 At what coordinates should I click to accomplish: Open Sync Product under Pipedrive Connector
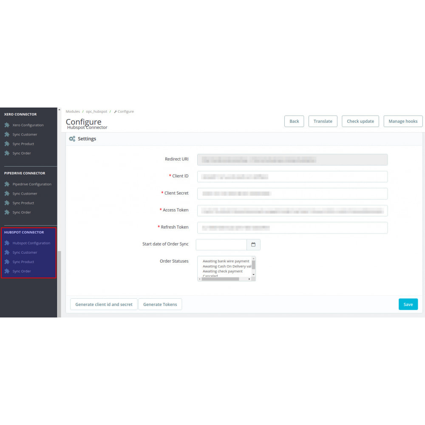pyautogui.click(x=23, y=203)
